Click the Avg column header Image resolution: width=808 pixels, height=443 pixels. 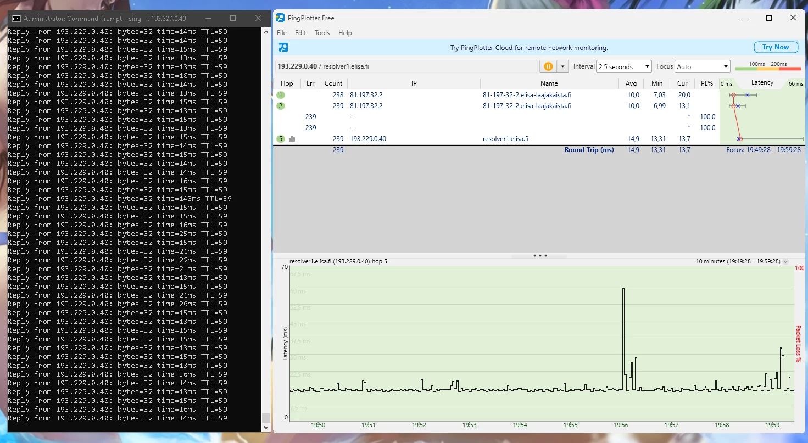pos(631,83)
